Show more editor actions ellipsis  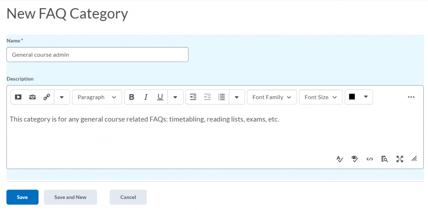[x=411, y=97]
